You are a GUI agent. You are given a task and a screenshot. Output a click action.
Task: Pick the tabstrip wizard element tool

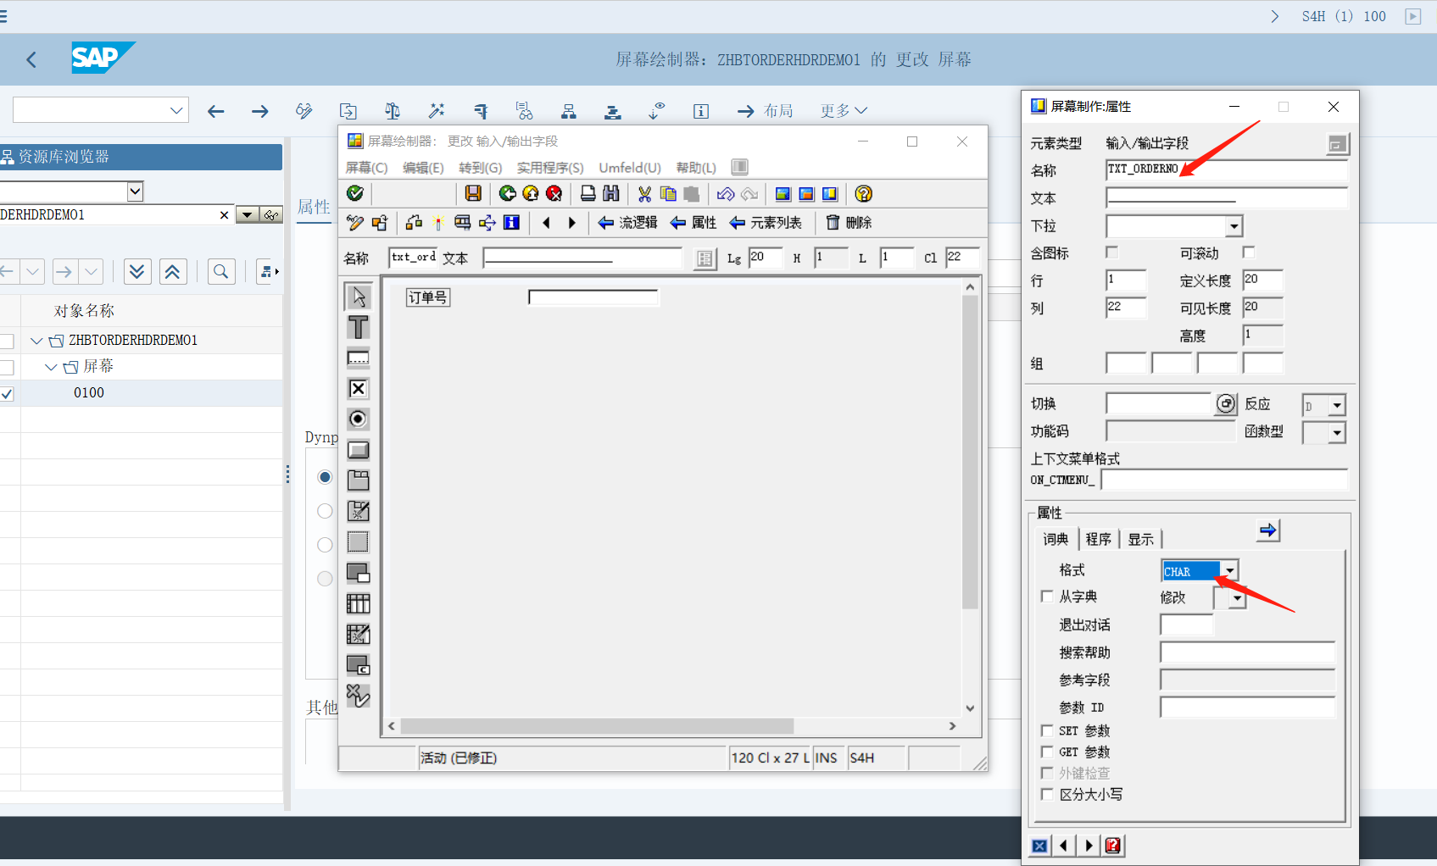tap(359, 511)
